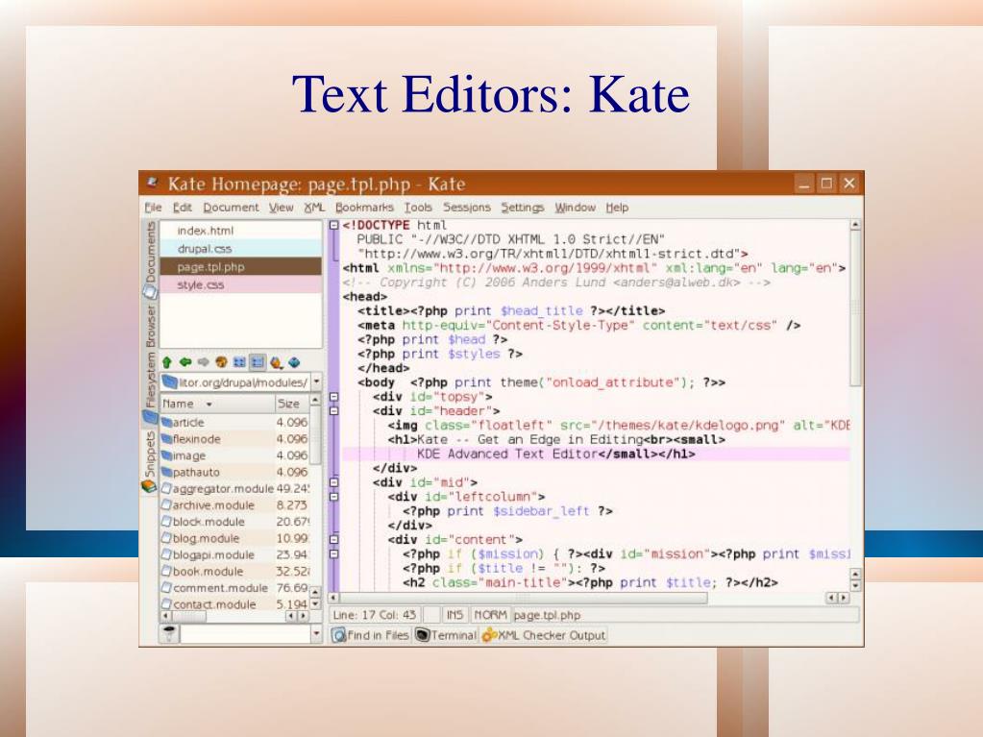Switch to Snippets sidebar tab

pos(150,462)
